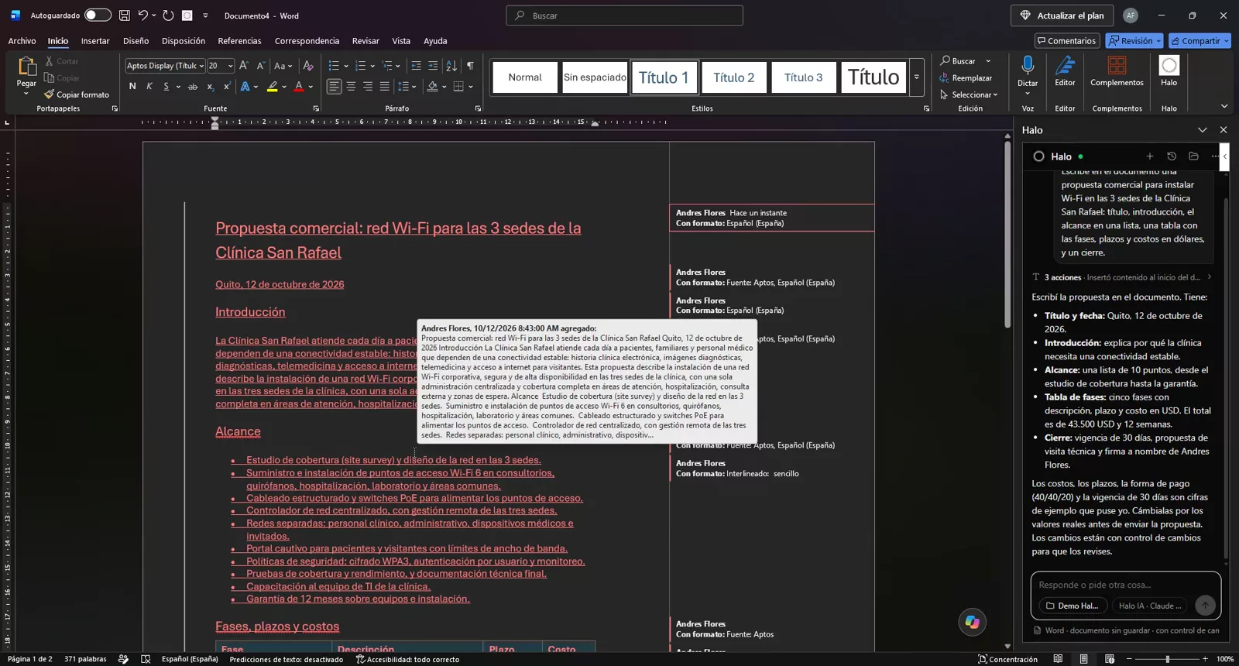Open Halo chat history clock icon

[x=1172, y=156]
